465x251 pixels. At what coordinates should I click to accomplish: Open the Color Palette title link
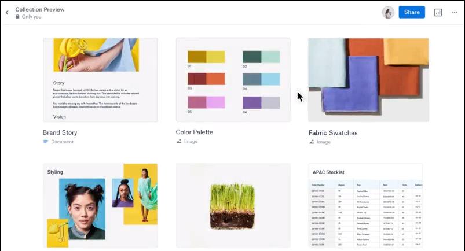click(x=194, y=132)
